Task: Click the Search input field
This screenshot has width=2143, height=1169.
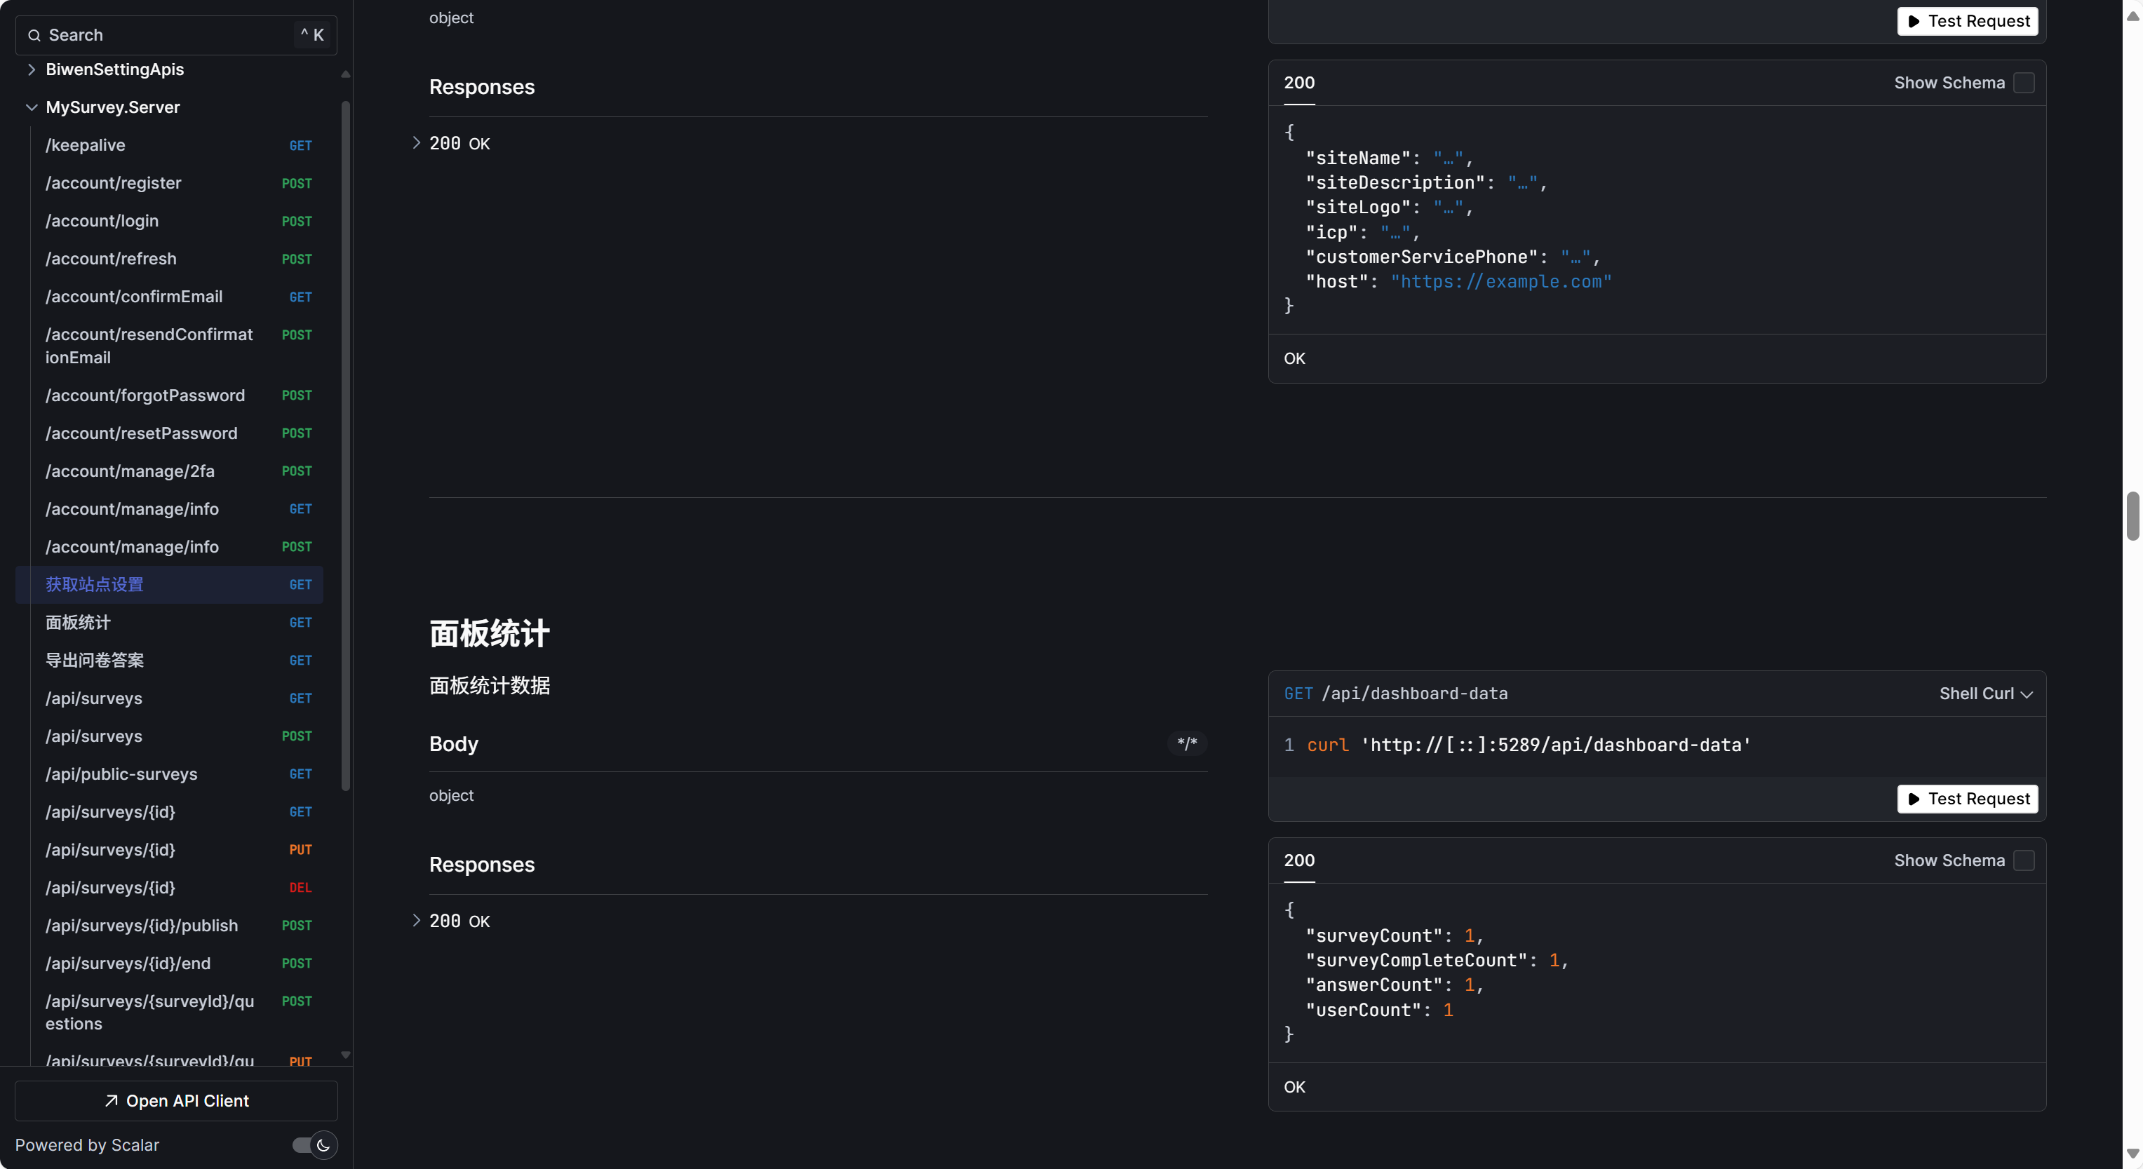Action: pyautogui.click(x=166, y=35)
